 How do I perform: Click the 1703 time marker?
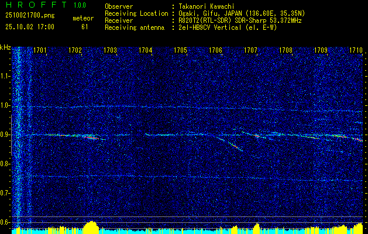tap(111, 50)
